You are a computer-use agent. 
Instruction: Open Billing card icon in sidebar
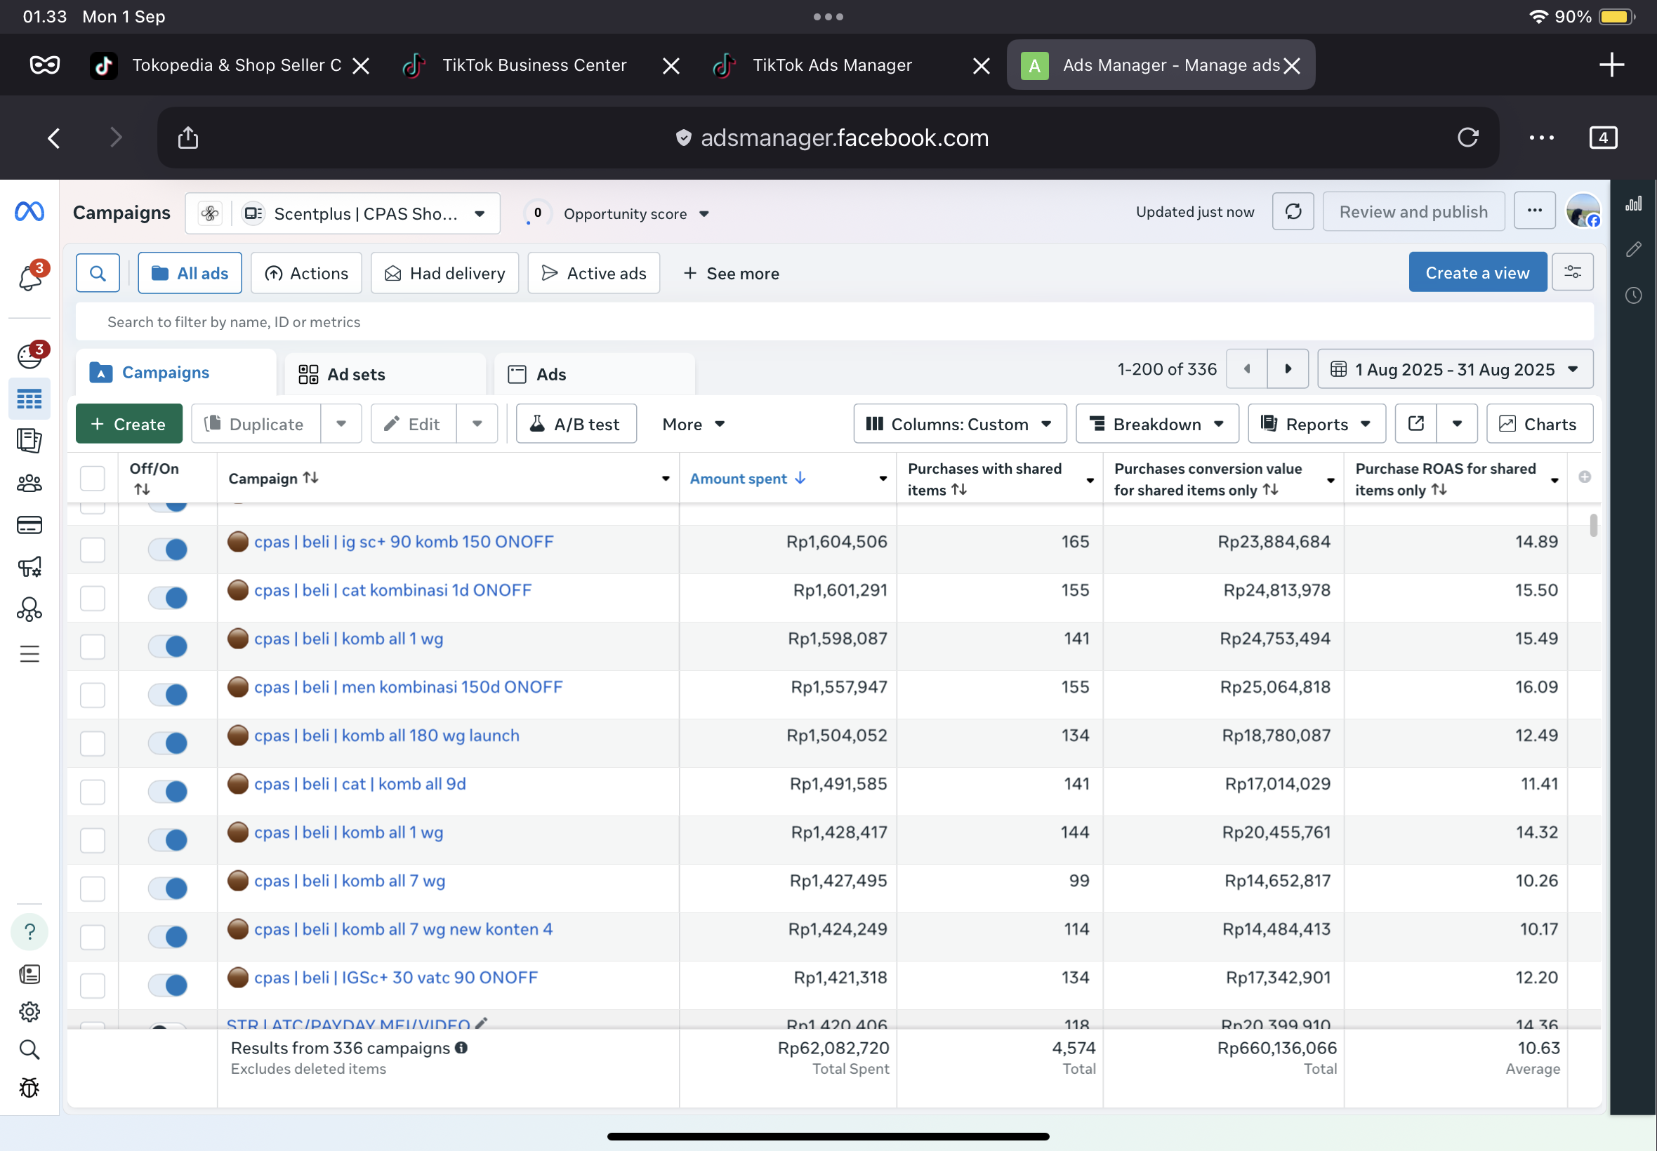(29, 525)
